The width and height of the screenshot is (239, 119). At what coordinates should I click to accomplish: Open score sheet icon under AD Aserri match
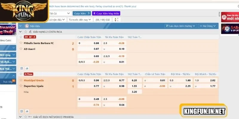coord(22,68)
